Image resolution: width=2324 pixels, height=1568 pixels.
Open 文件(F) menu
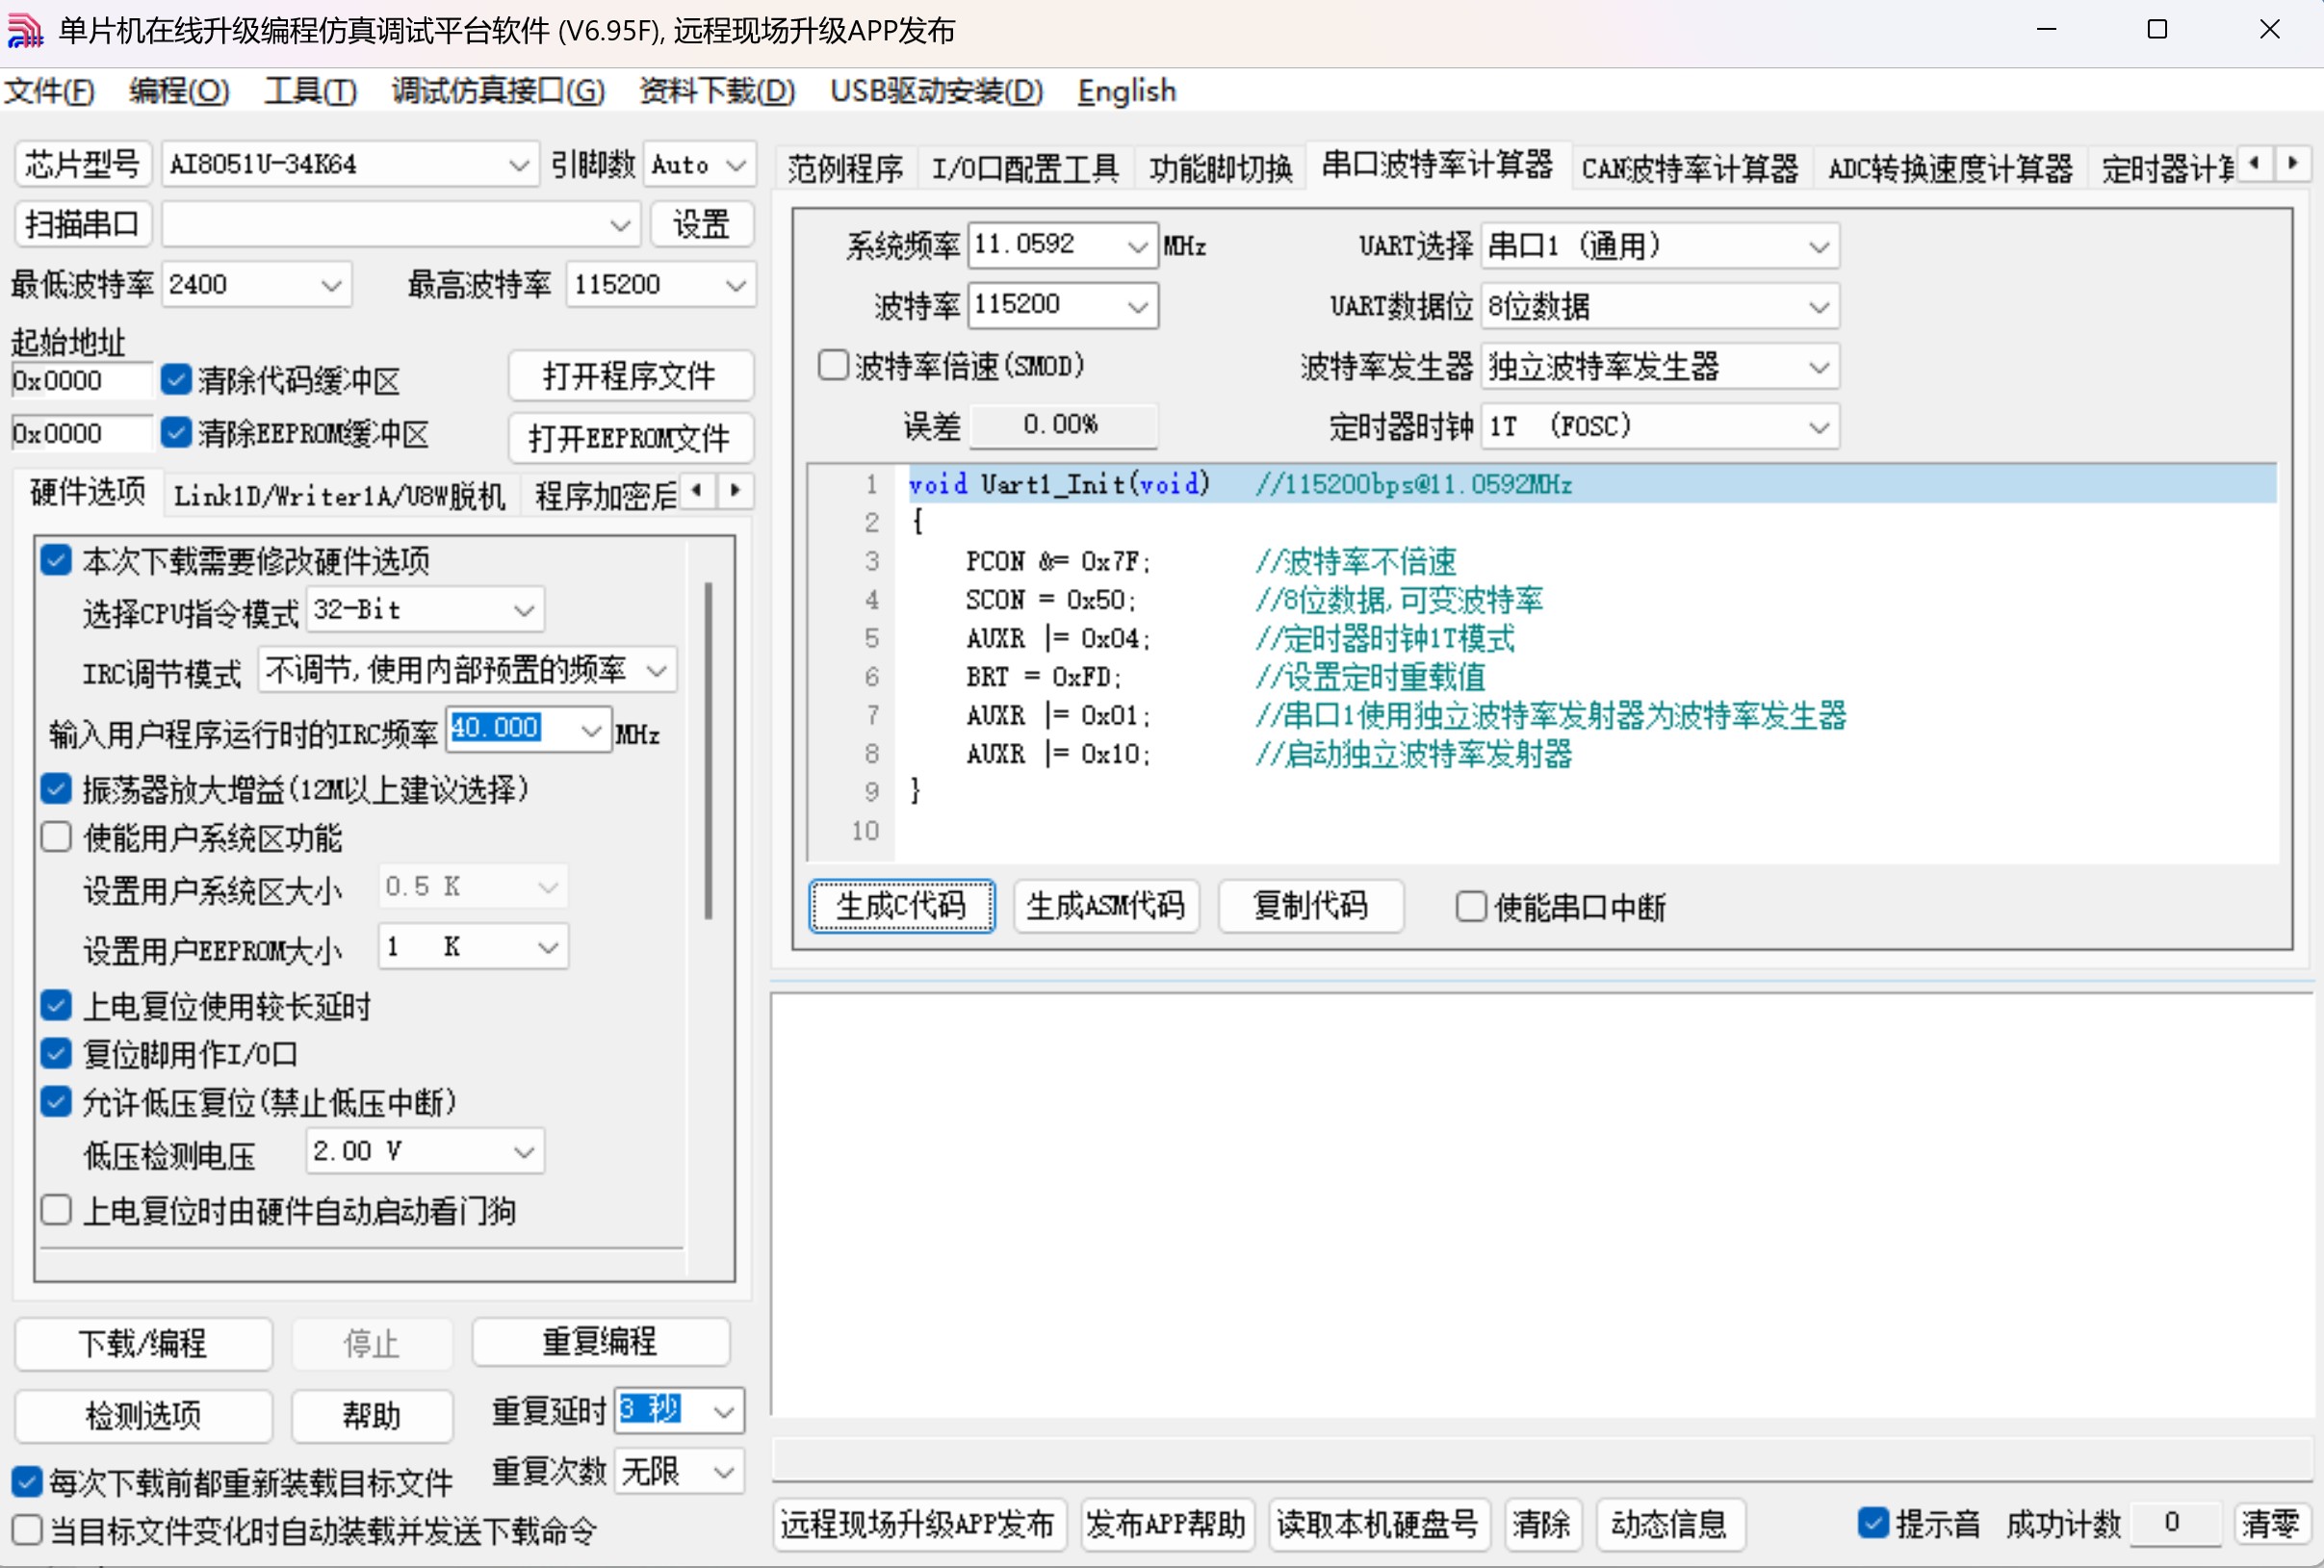pos(49,91)
